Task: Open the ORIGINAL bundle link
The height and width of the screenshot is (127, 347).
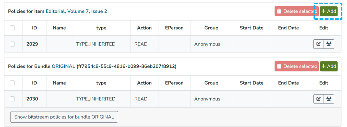Action: pos(63,66)
